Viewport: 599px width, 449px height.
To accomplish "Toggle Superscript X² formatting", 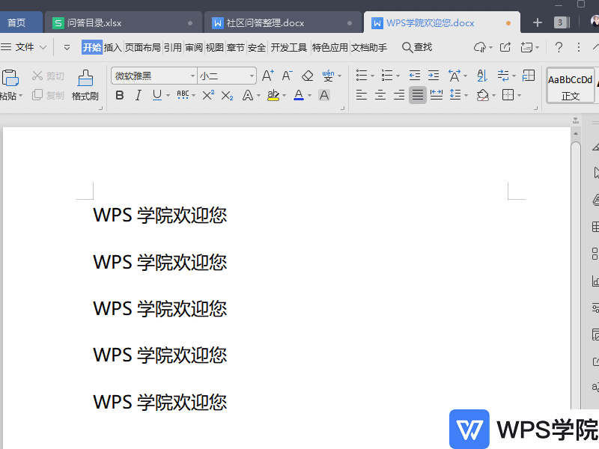I will point(208,95).
